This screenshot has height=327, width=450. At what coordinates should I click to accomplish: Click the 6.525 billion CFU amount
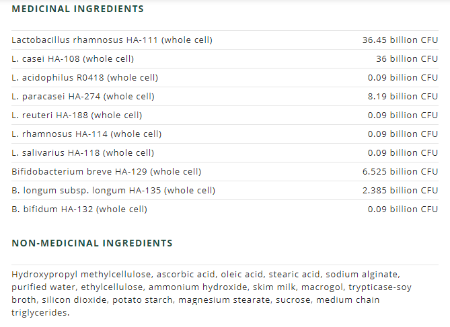(x=400, y=172)
